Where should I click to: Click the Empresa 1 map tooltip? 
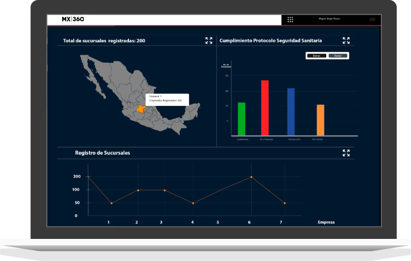pos(167,99)
